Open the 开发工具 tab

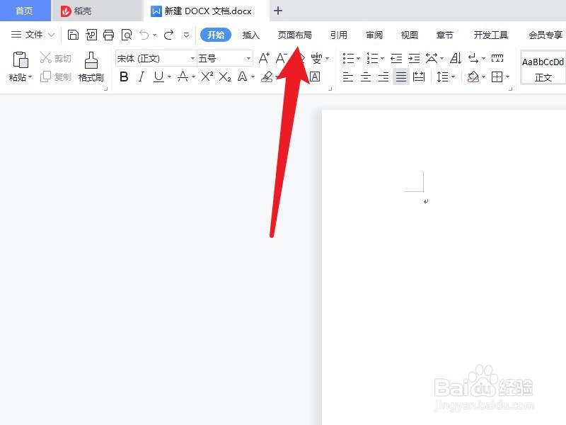[x=490, y=35]
